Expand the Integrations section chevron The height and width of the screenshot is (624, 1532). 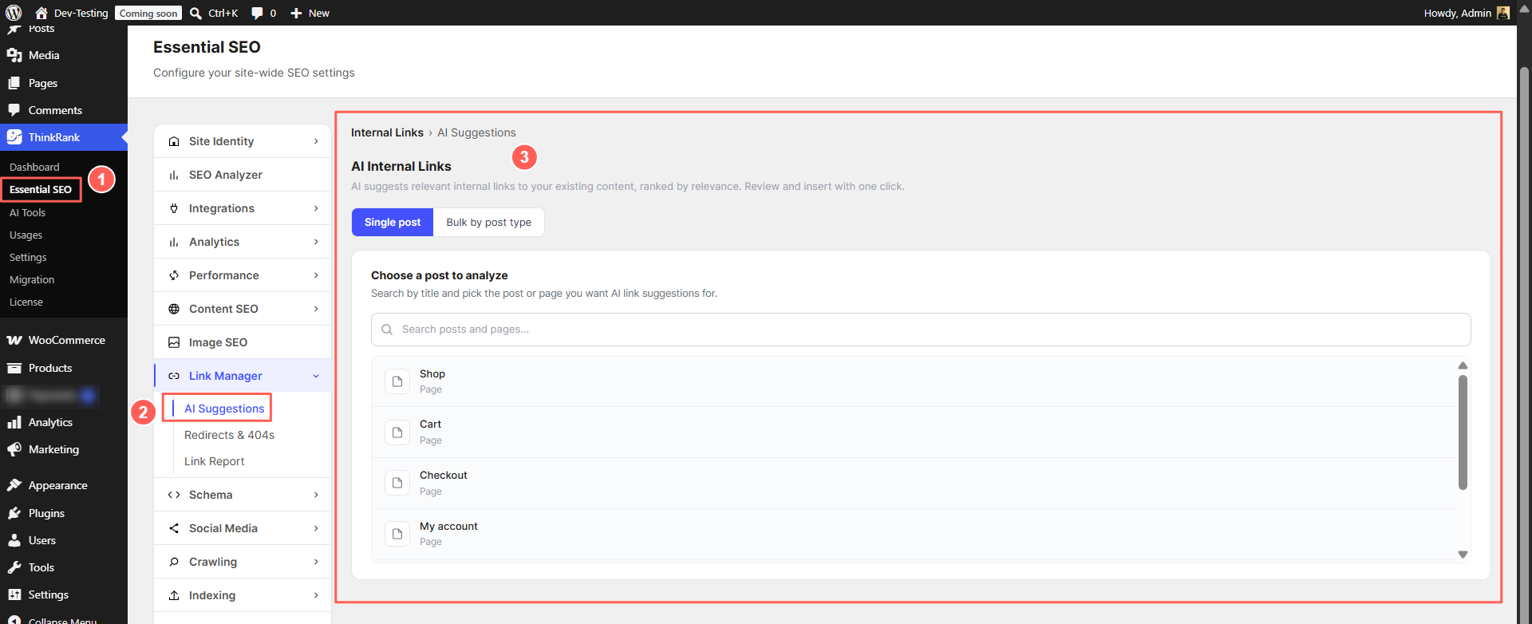[316, 208]
